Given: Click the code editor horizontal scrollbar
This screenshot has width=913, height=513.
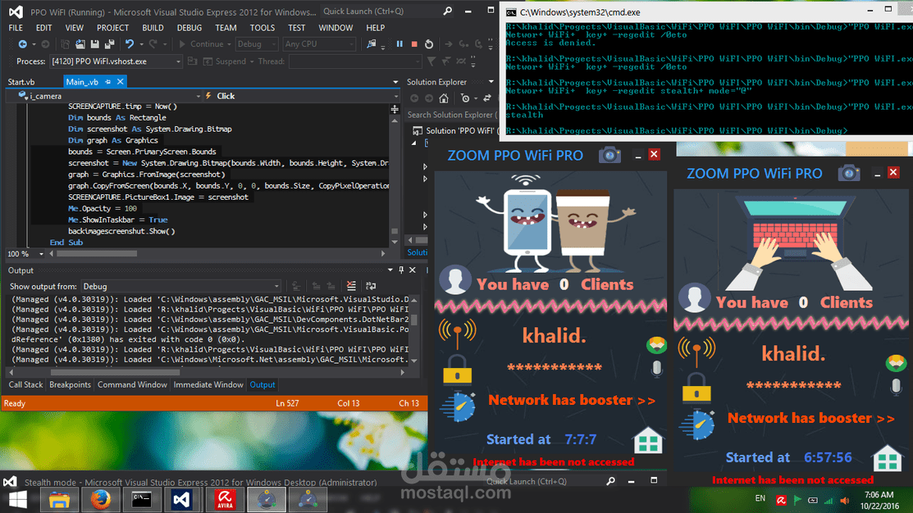Looking at the screenshot, I should point(217,253).
